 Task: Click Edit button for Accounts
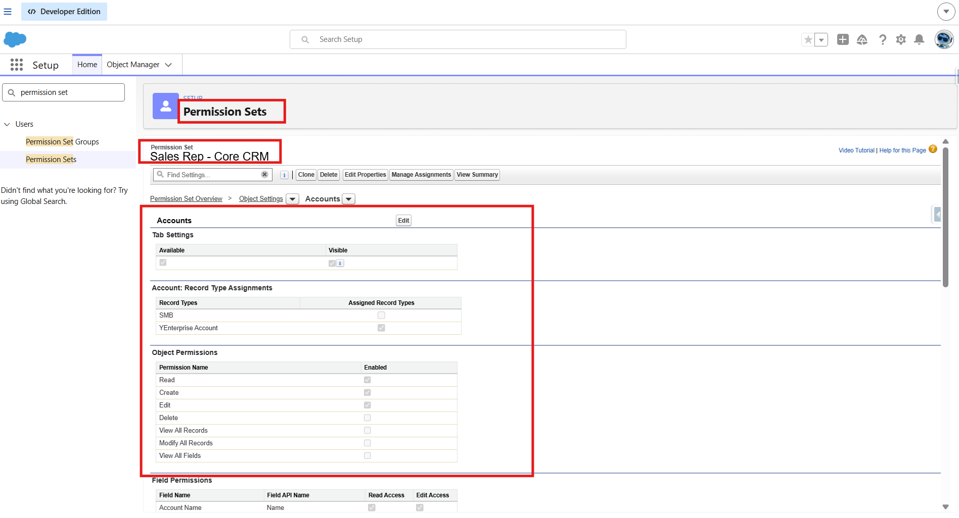click(x=403, y=221)
